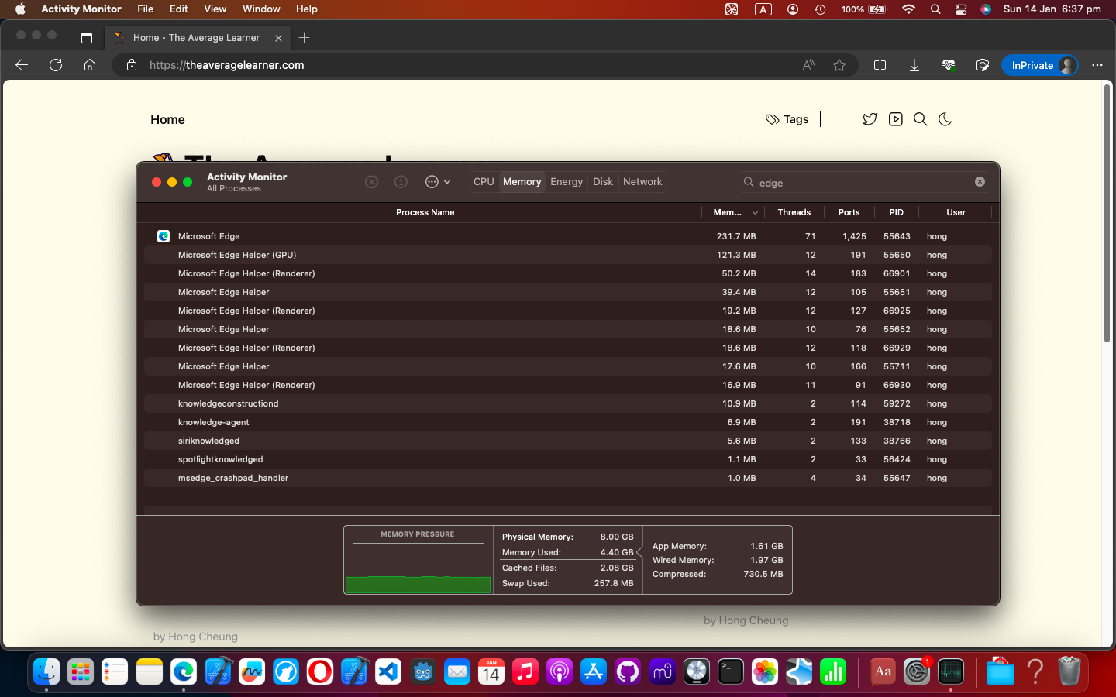Image resolution: width=1116 pixels, height=697 pixels.
Task: Open Edge downloads icon
Action: (914, 65)
